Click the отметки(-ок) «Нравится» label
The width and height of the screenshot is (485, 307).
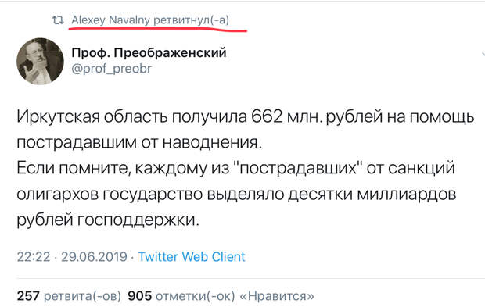pos(235,296)
